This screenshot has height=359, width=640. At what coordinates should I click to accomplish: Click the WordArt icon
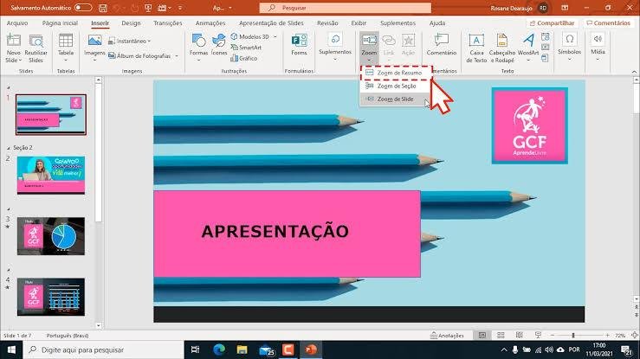click(528, 41)
